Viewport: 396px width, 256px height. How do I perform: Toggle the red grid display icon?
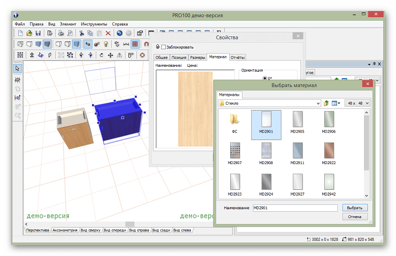coord(135,44)
